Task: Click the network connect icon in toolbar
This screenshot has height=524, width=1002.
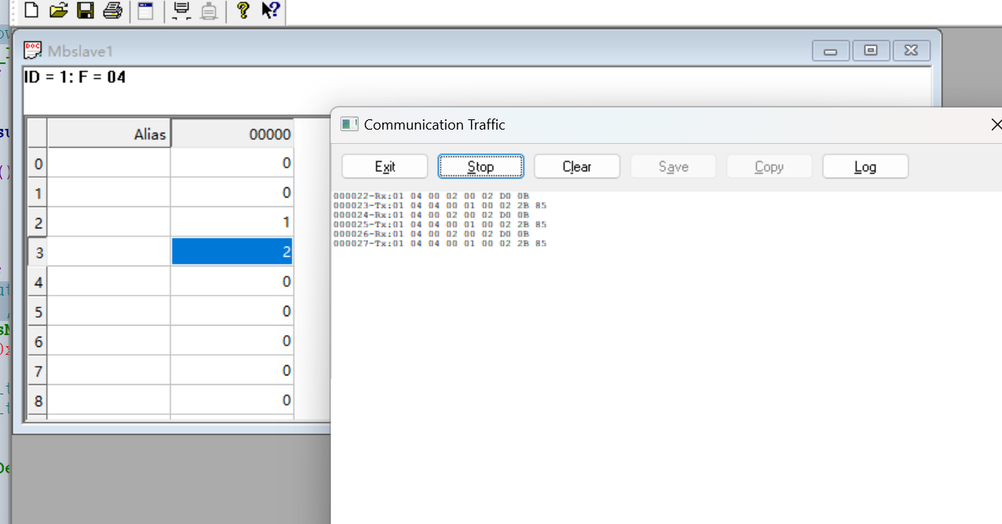Action: 181,10
